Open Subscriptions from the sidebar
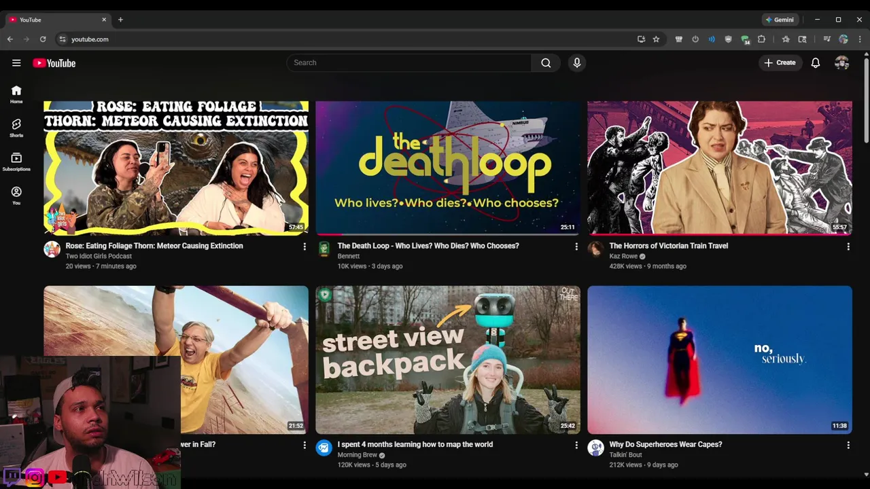This screenshot has width=870, height=489. point(16,162)
